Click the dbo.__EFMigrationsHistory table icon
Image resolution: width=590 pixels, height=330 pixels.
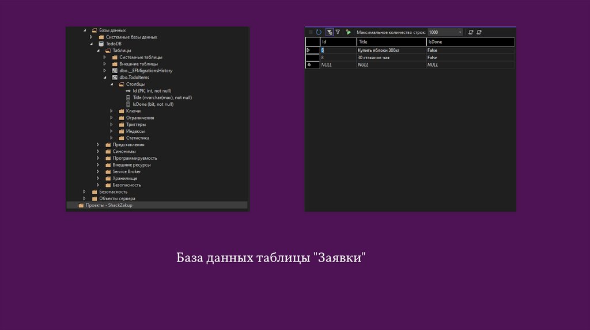click(115, 71)
